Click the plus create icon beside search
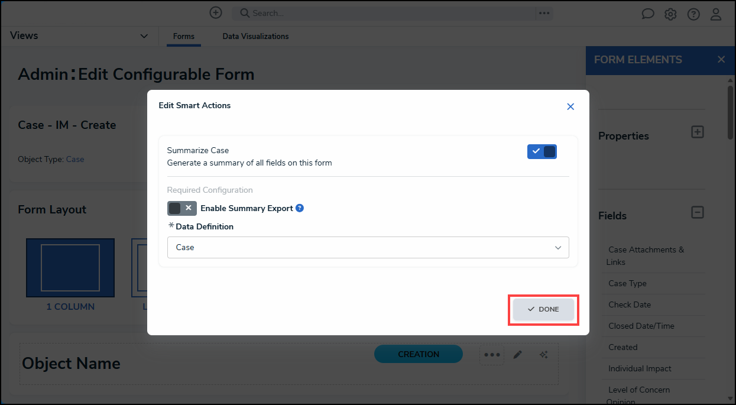This screenshot has height=405, width=736. [216, 13]
